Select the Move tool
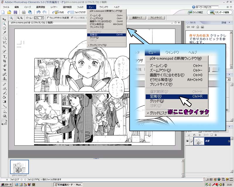 tap(4, 19)
